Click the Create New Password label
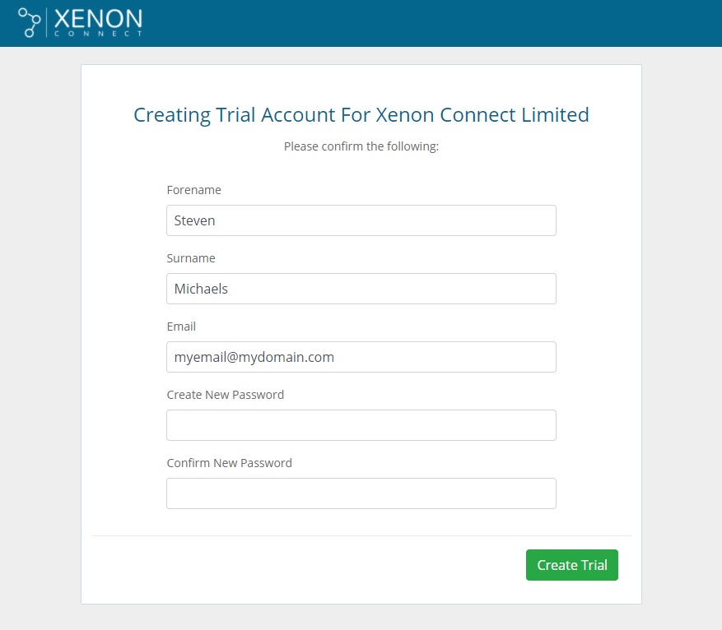 (x=225, y=395)
